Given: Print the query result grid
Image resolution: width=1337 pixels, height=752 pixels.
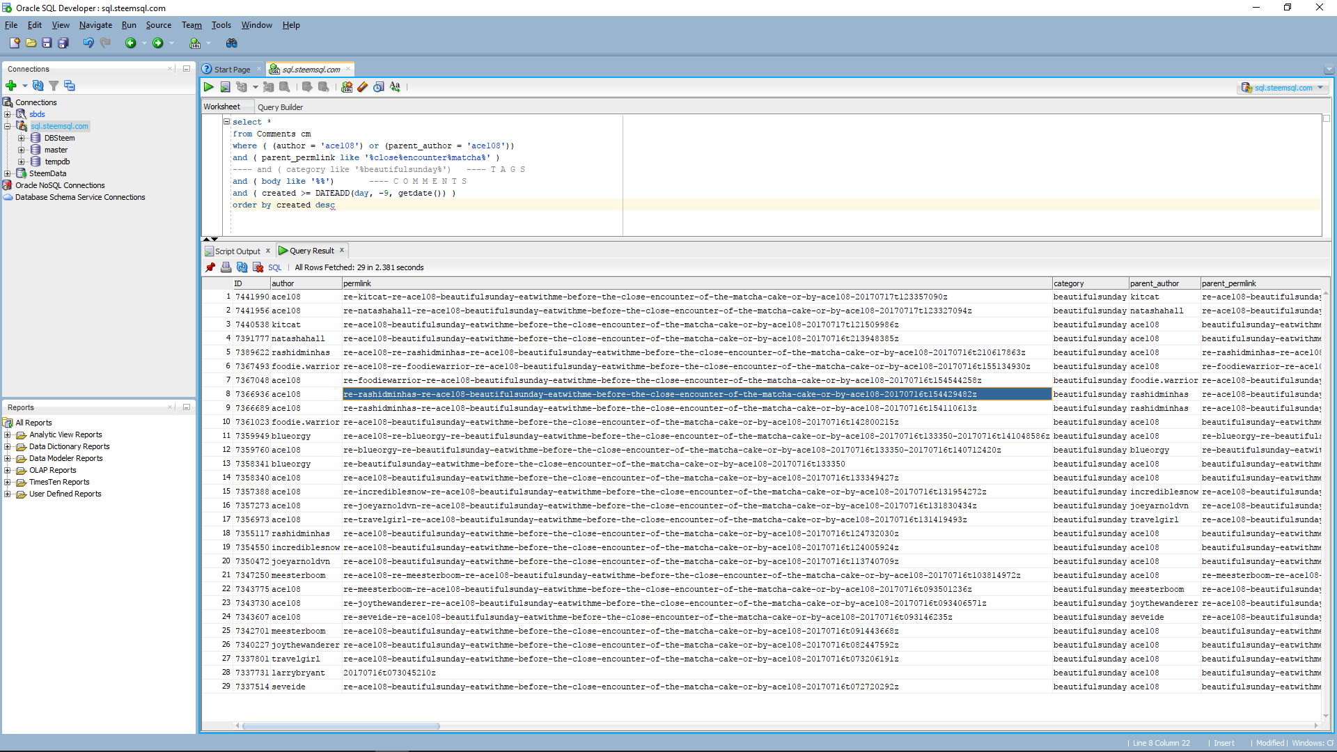Looking at the screenshot, I should pyautogui.click(x=226, y=267).
